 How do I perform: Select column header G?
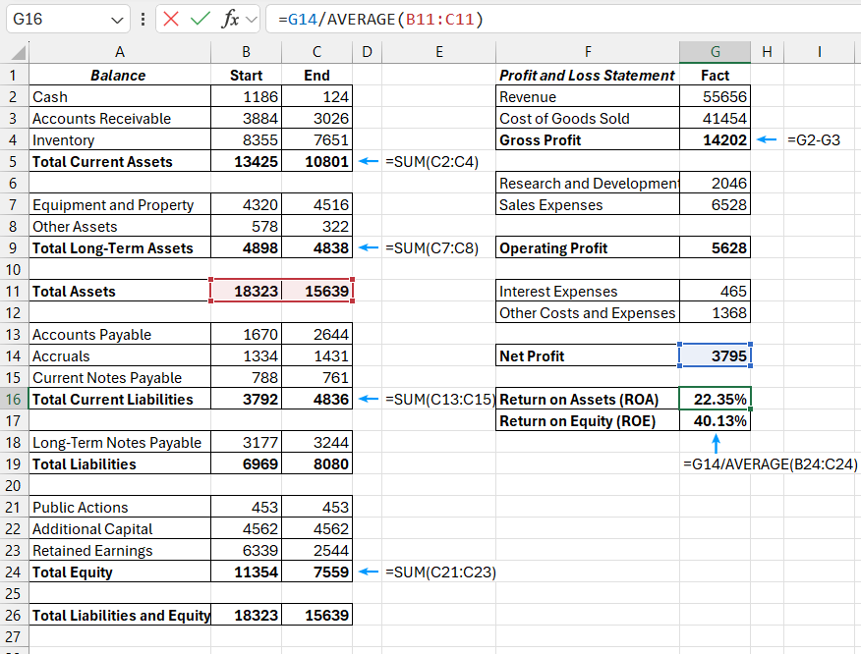pyautogui.click(x=715, y=51)
